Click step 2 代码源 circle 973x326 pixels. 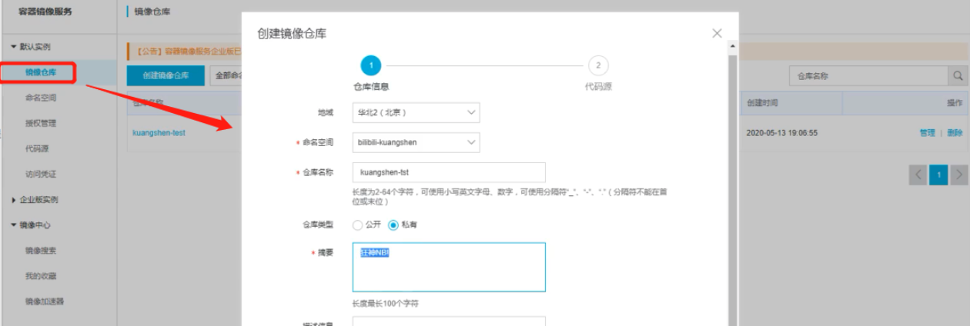tap(598, 65)
